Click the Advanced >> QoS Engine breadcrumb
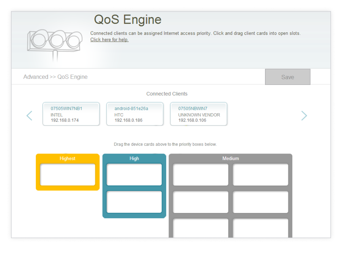 [x=55, y=77]
